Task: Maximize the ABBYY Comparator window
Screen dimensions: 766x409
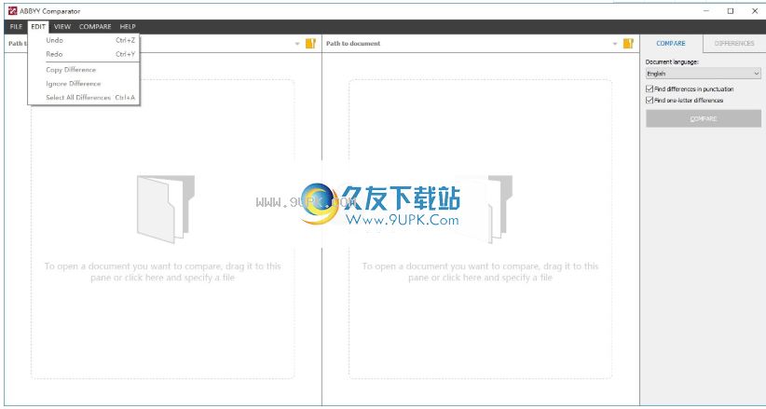Action: 731,11
